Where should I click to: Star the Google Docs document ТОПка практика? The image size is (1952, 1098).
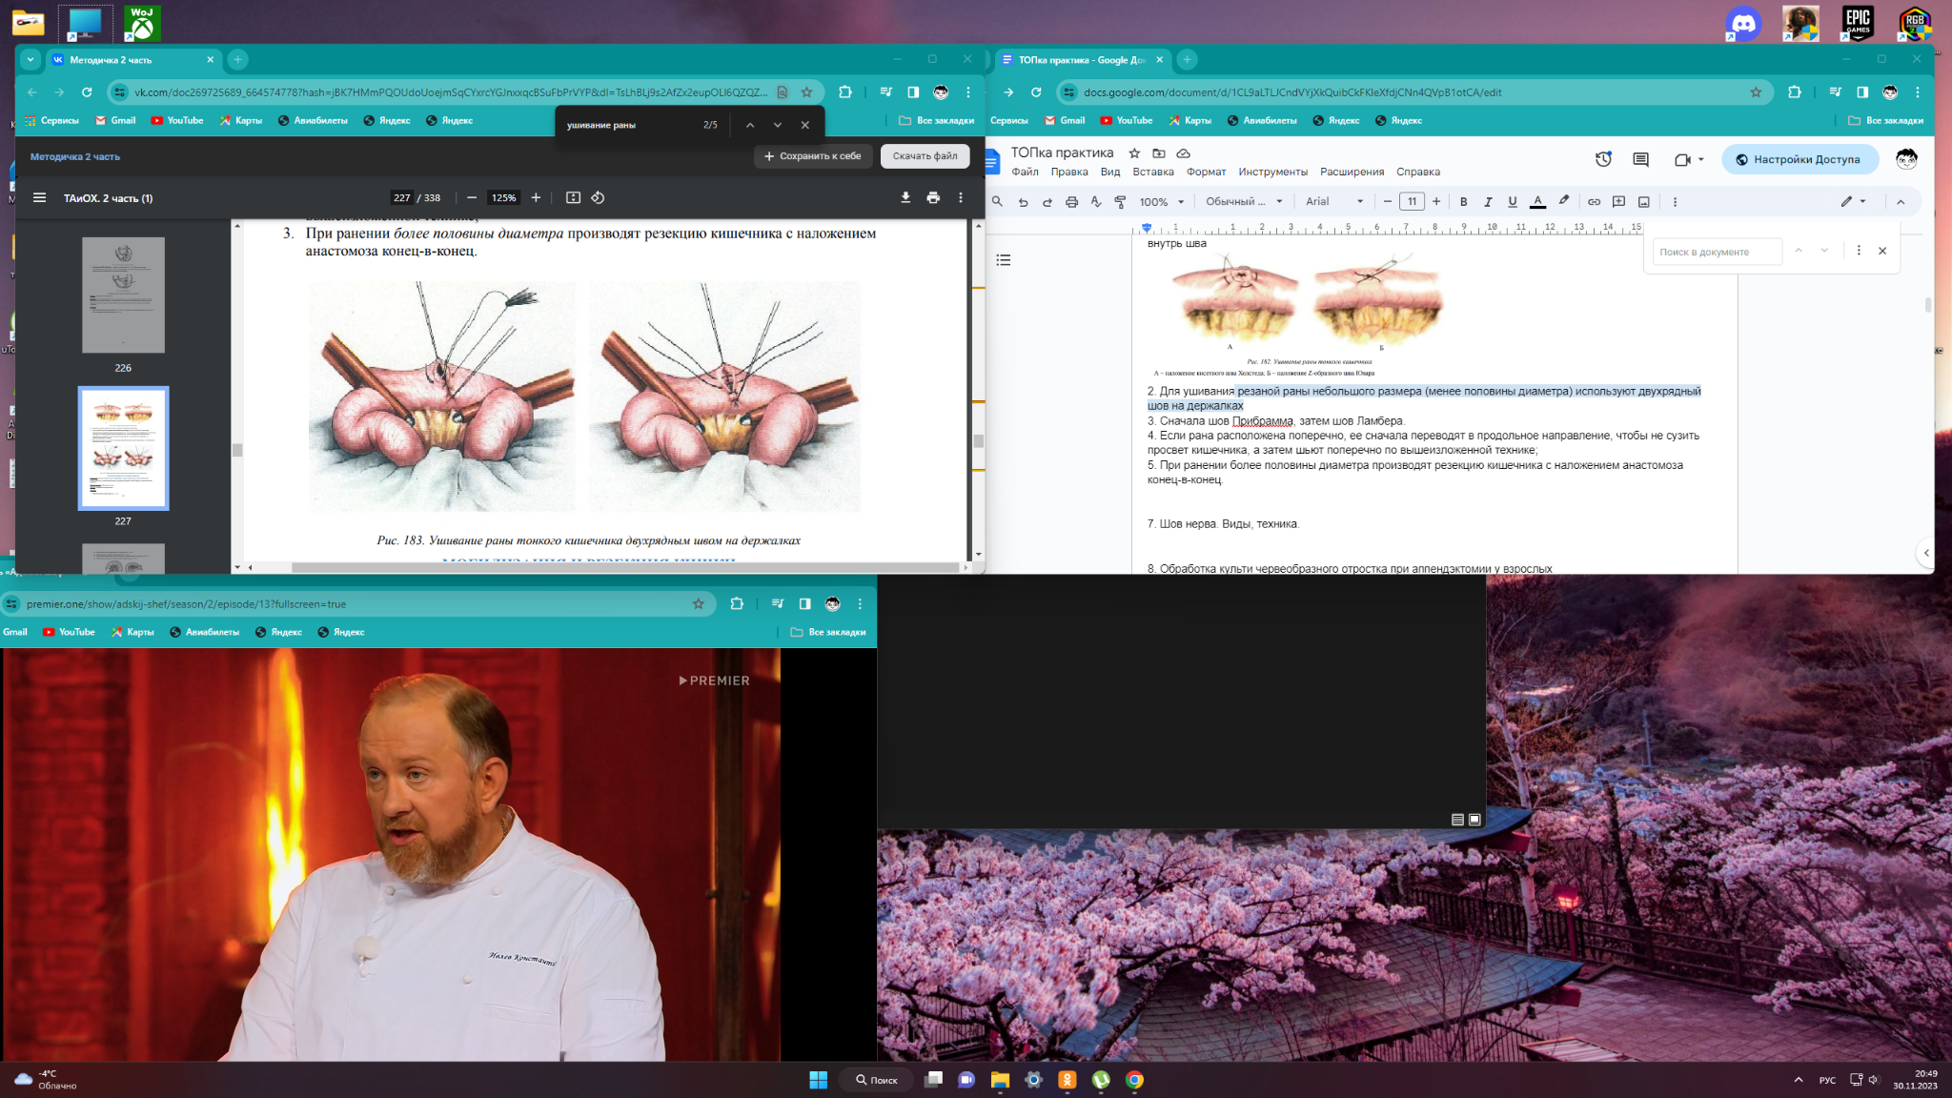1134,152
